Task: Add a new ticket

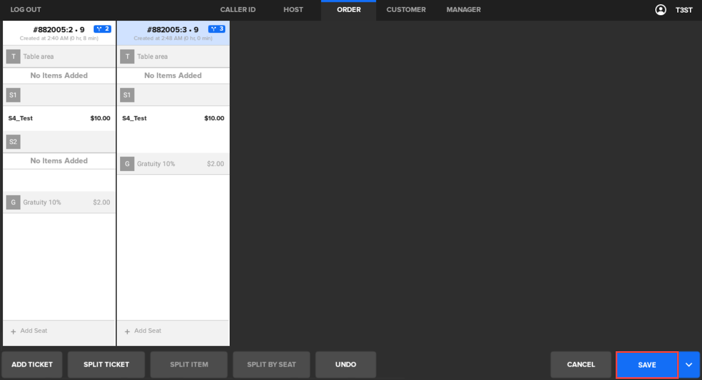Action: [32, 365]
